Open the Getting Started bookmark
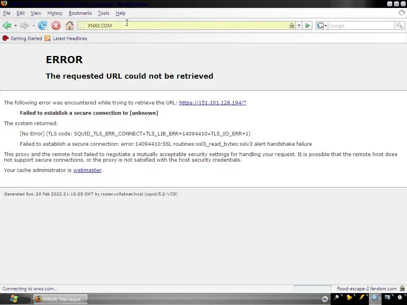Viewport: 407px width, 305px height. [22, 39]
